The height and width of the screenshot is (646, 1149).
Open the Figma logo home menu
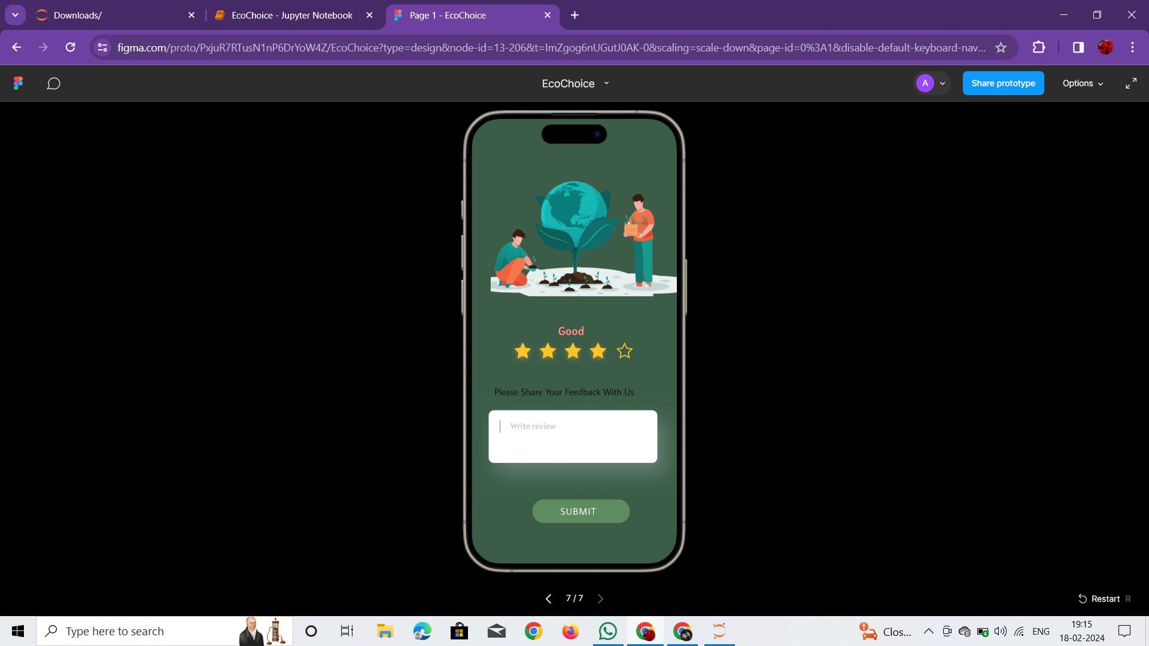pos(18,83)
